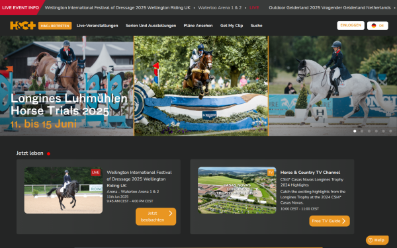Click CSI4* Casas Novas Longines Trophy subtitle
This screenshot has width=397, height=248.
click(x=312, y=183)
